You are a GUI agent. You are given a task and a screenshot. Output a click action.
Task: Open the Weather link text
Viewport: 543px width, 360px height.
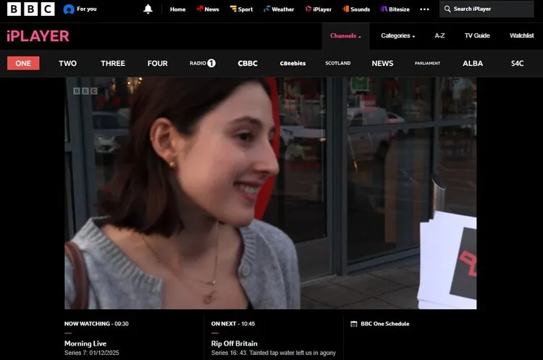[282, 9]
